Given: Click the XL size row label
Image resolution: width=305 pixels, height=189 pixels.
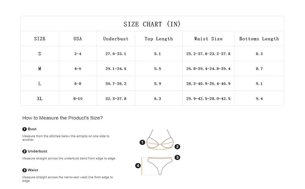Looking at the screenshot, I should pos(40,99).
